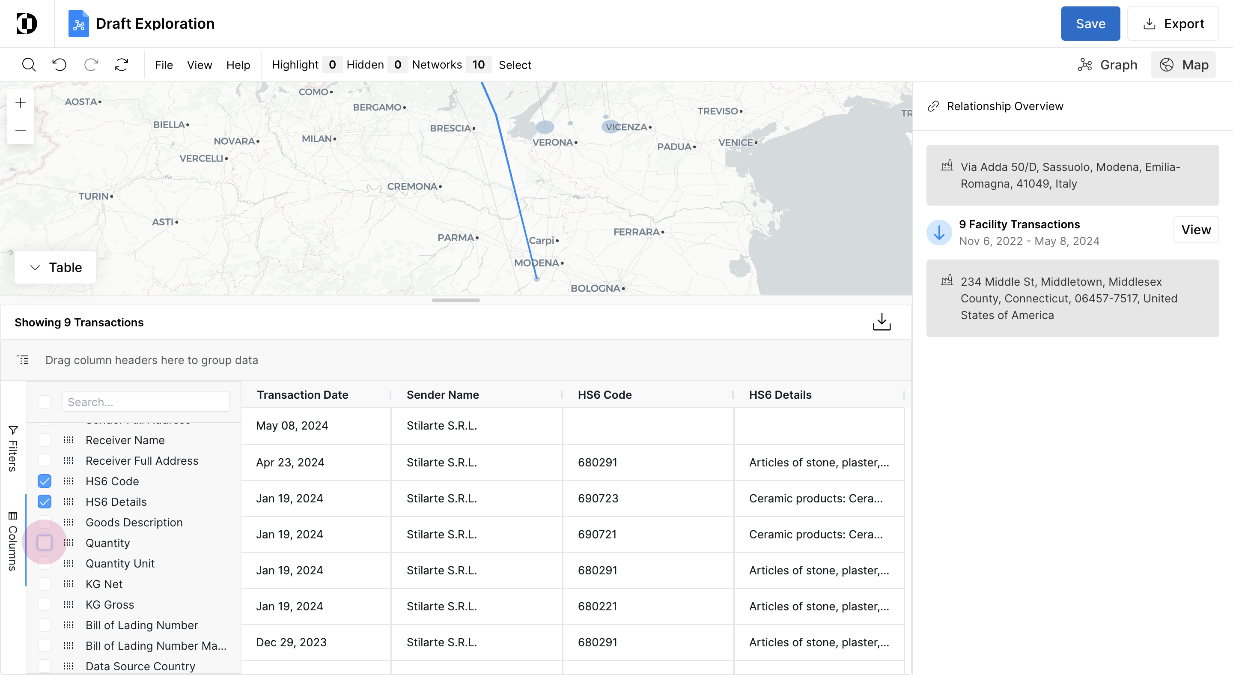This screenshot has width=1233, height=675.
Task: Uncheck the HS6 Code column checkbox
Action: point(45,481)
